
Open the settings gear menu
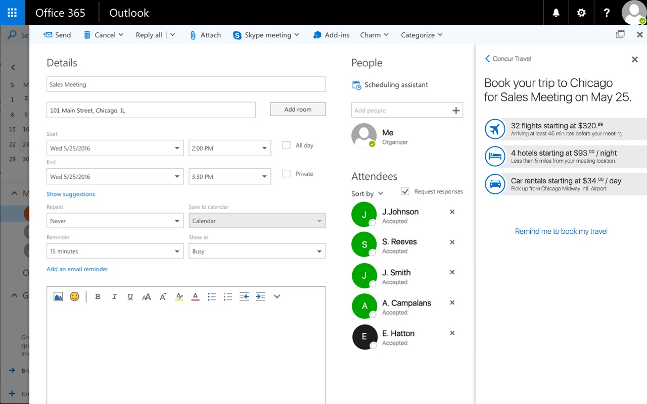[581, 13]
